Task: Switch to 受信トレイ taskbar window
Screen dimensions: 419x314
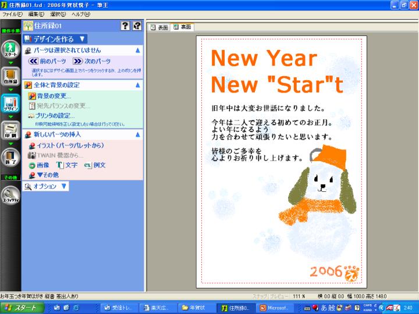Action: pyautogui.click(x=119, y=308)
